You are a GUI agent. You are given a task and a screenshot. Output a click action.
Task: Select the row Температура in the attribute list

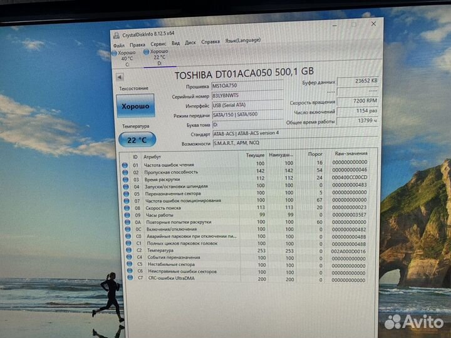[x=247, y=250]
